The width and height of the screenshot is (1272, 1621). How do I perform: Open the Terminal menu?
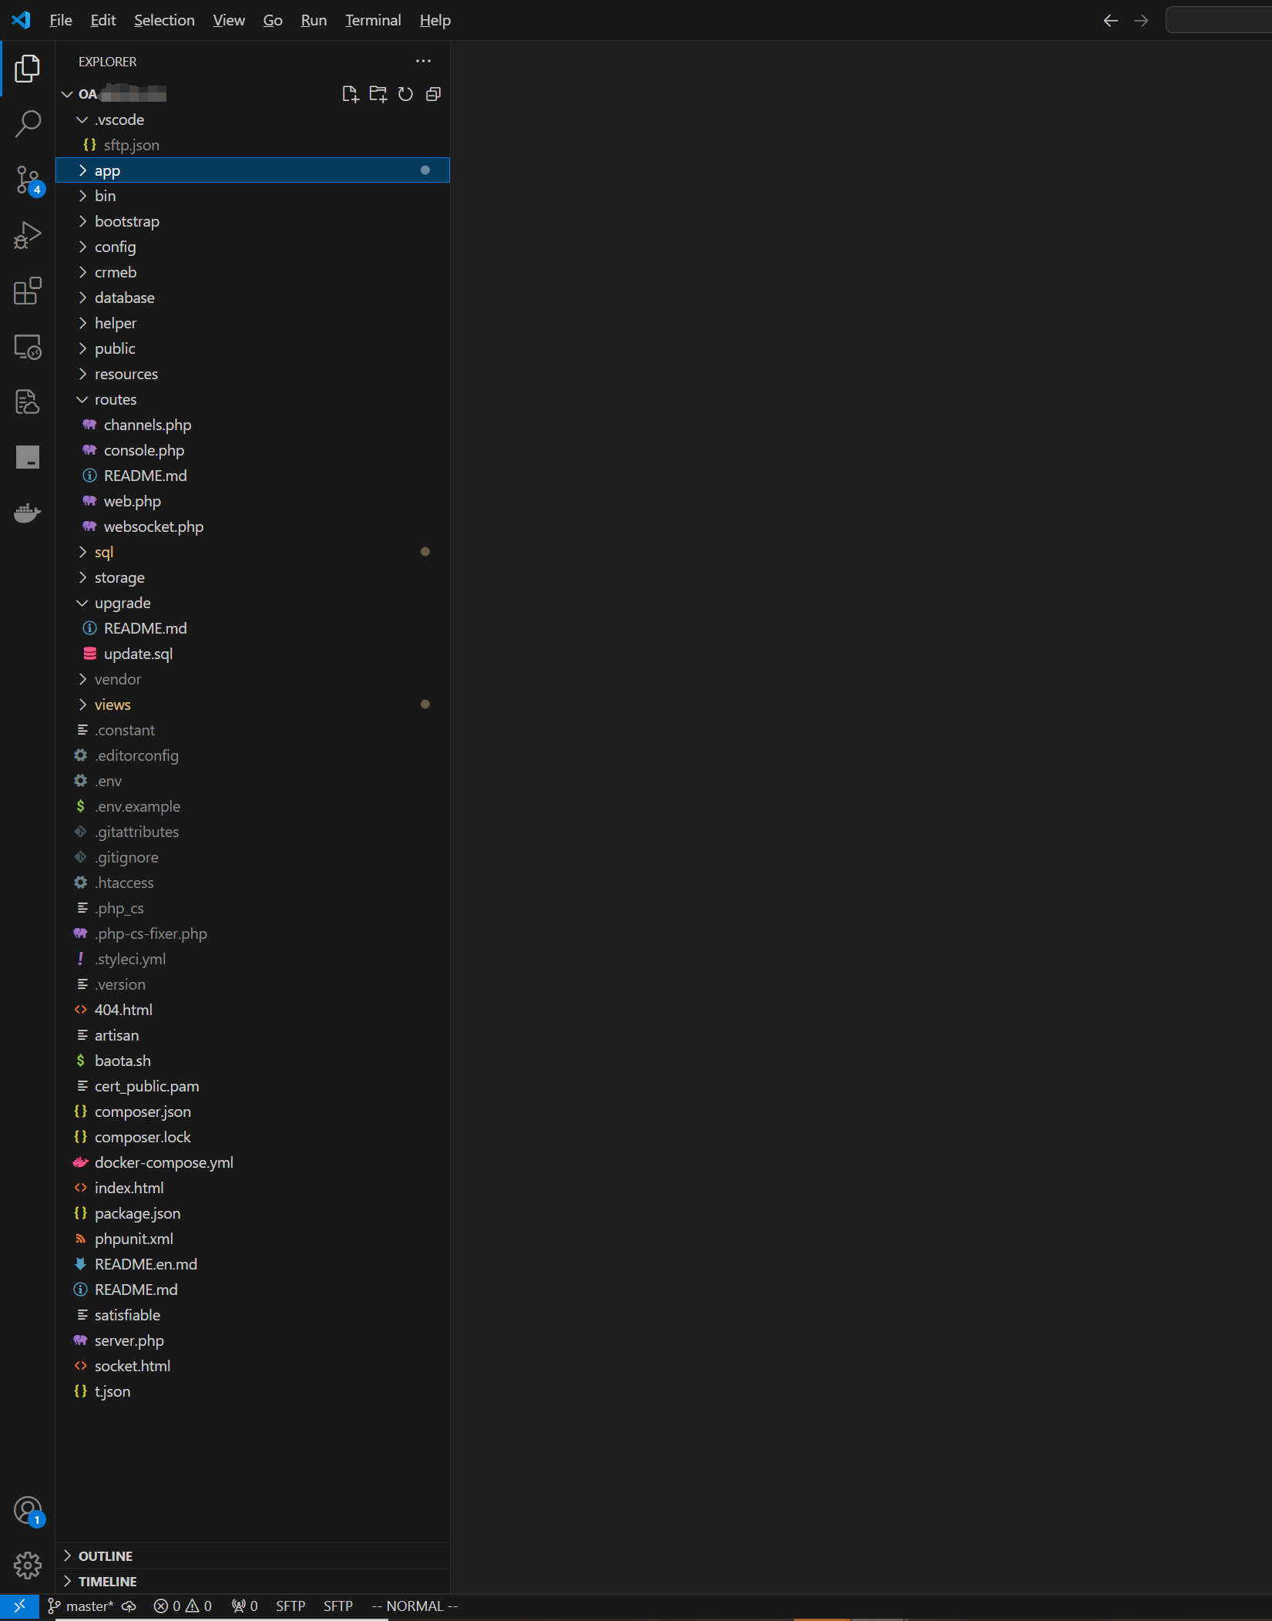[x=373, y=20]
